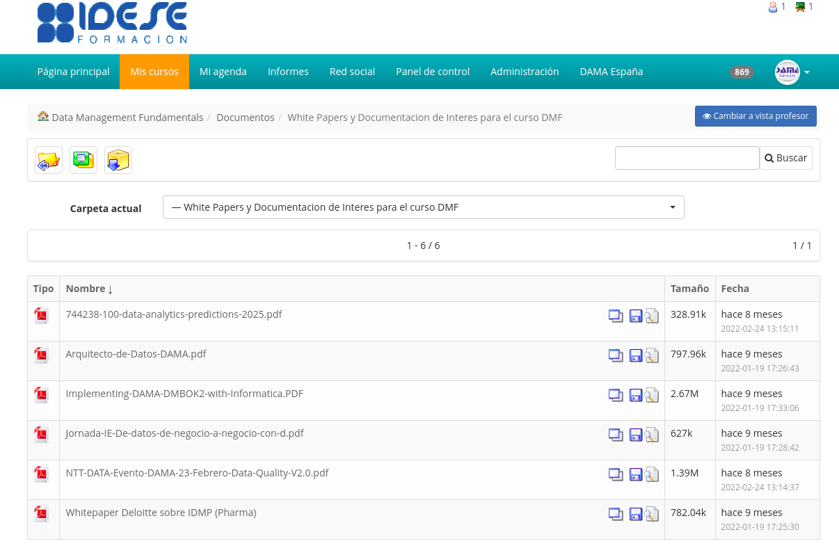Open Whitepaper Deloitte in new window icon
The width and height of the screenshot is (839, 555).
click(x=616, y=514)
